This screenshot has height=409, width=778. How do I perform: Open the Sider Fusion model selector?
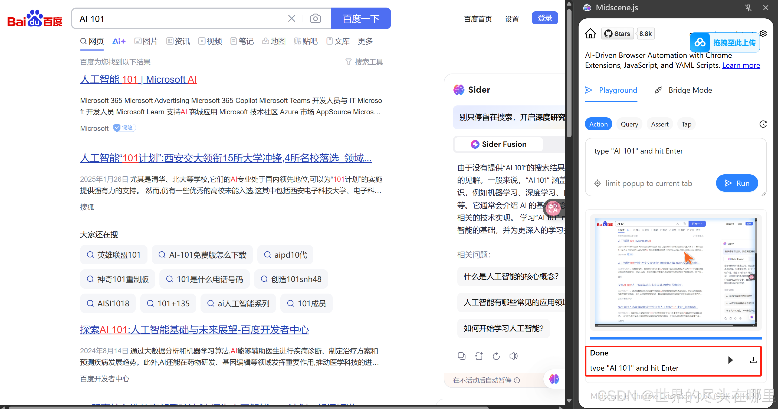click(499, 144)
